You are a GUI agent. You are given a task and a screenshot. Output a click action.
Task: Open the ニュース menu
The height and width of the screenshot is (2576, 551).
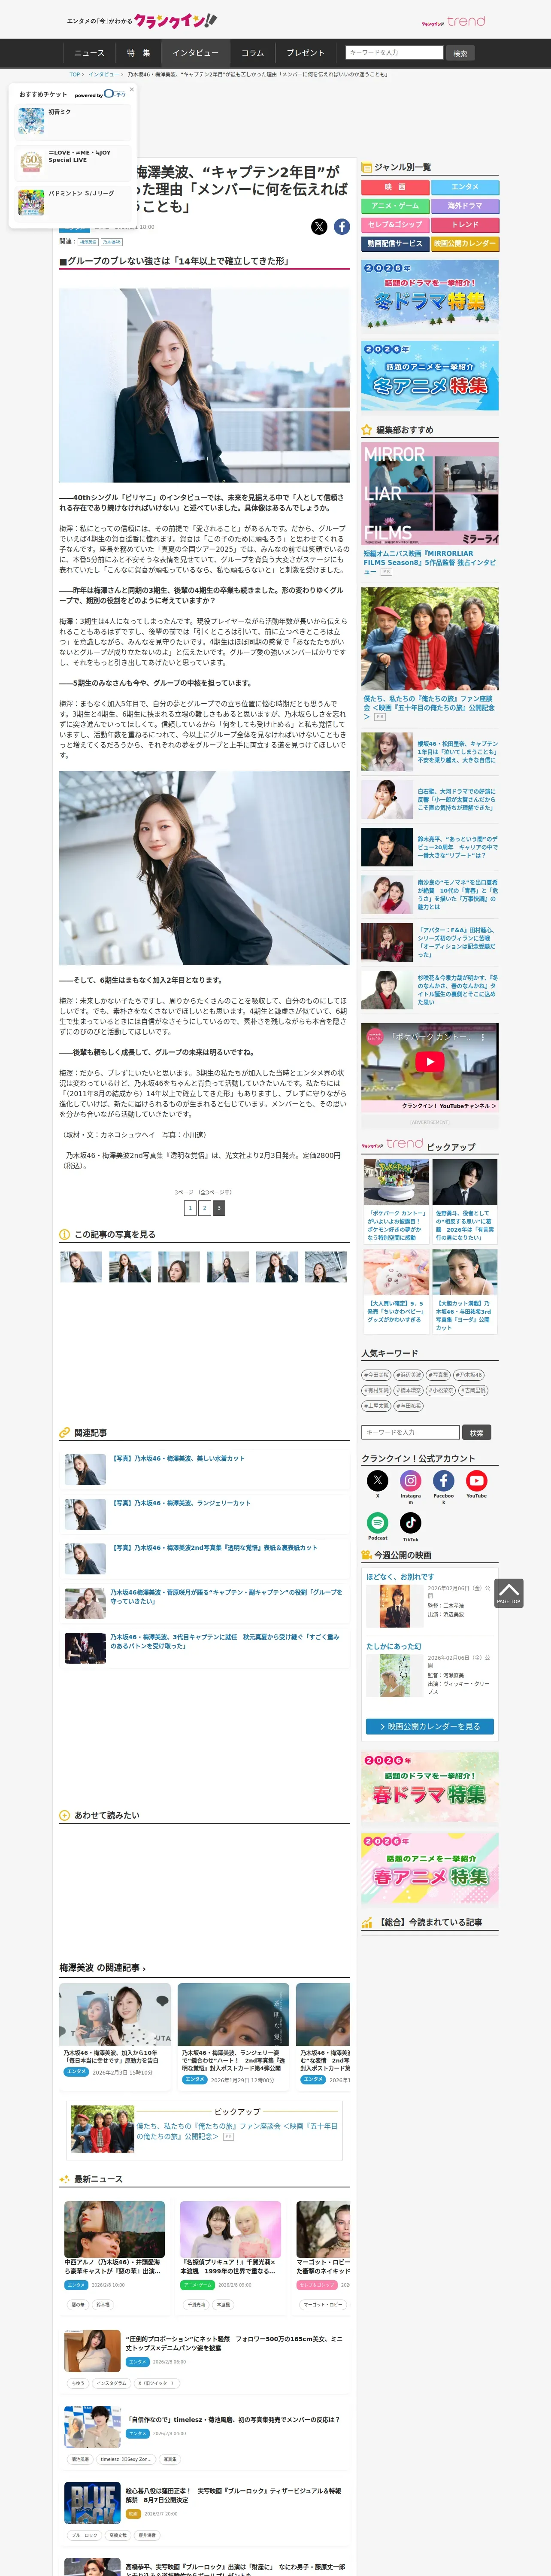[x=89, y=53]
